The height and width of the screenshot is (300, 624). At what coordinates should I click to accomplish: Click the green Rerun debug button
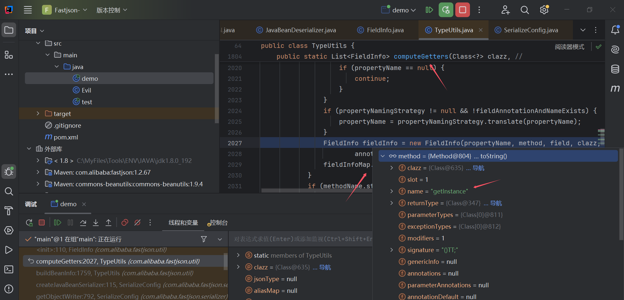(446, 10)
